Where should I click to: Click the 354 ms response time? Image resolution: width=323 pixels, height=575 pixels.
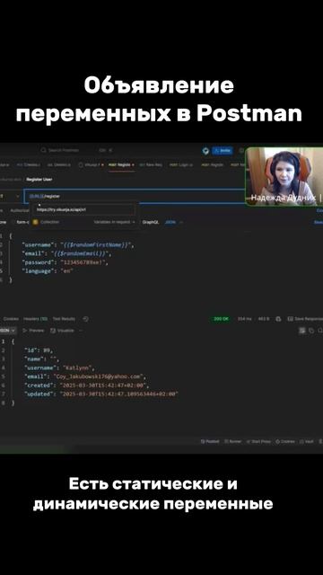coord(244,319)
